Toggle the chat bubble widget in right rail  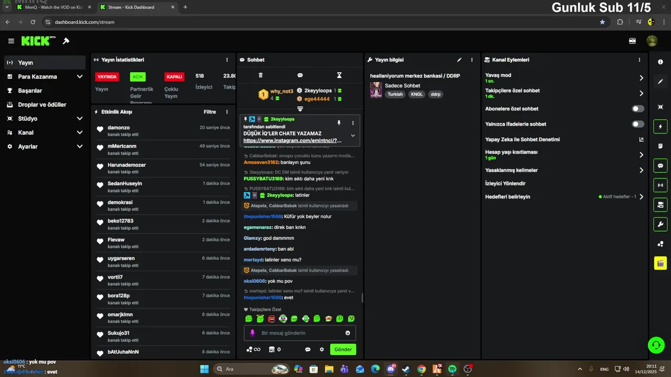pos(661,165)
